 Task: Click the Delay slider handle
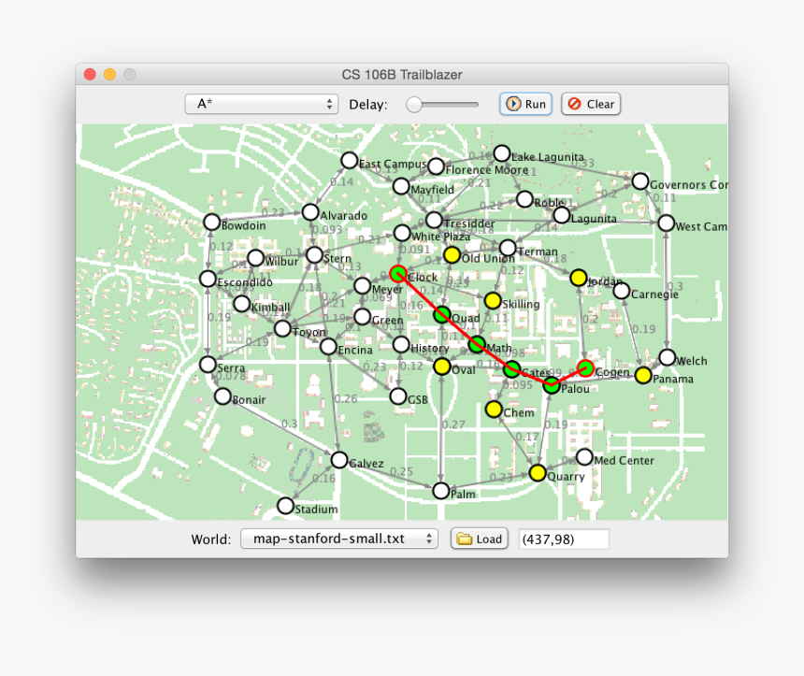(414, 105)
